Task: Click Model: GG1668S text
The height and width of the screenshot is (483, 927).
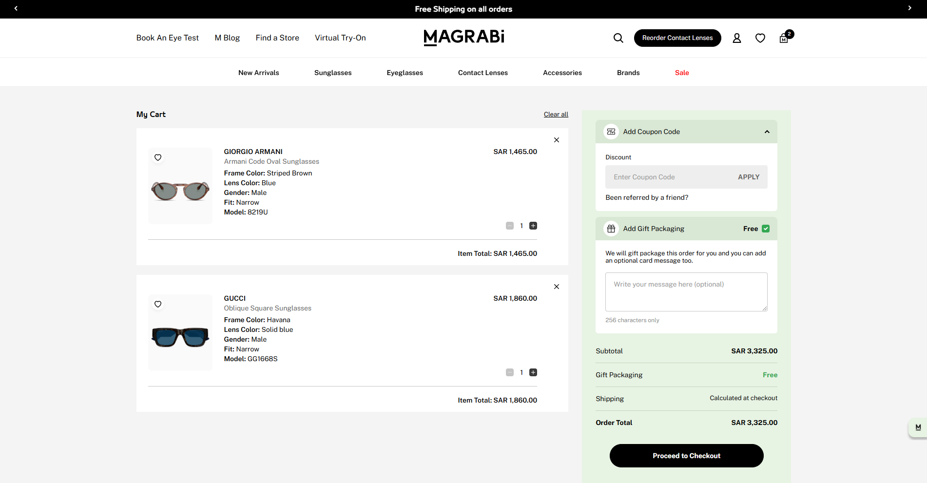Action: pyautogui.click(x=251, y=359)
